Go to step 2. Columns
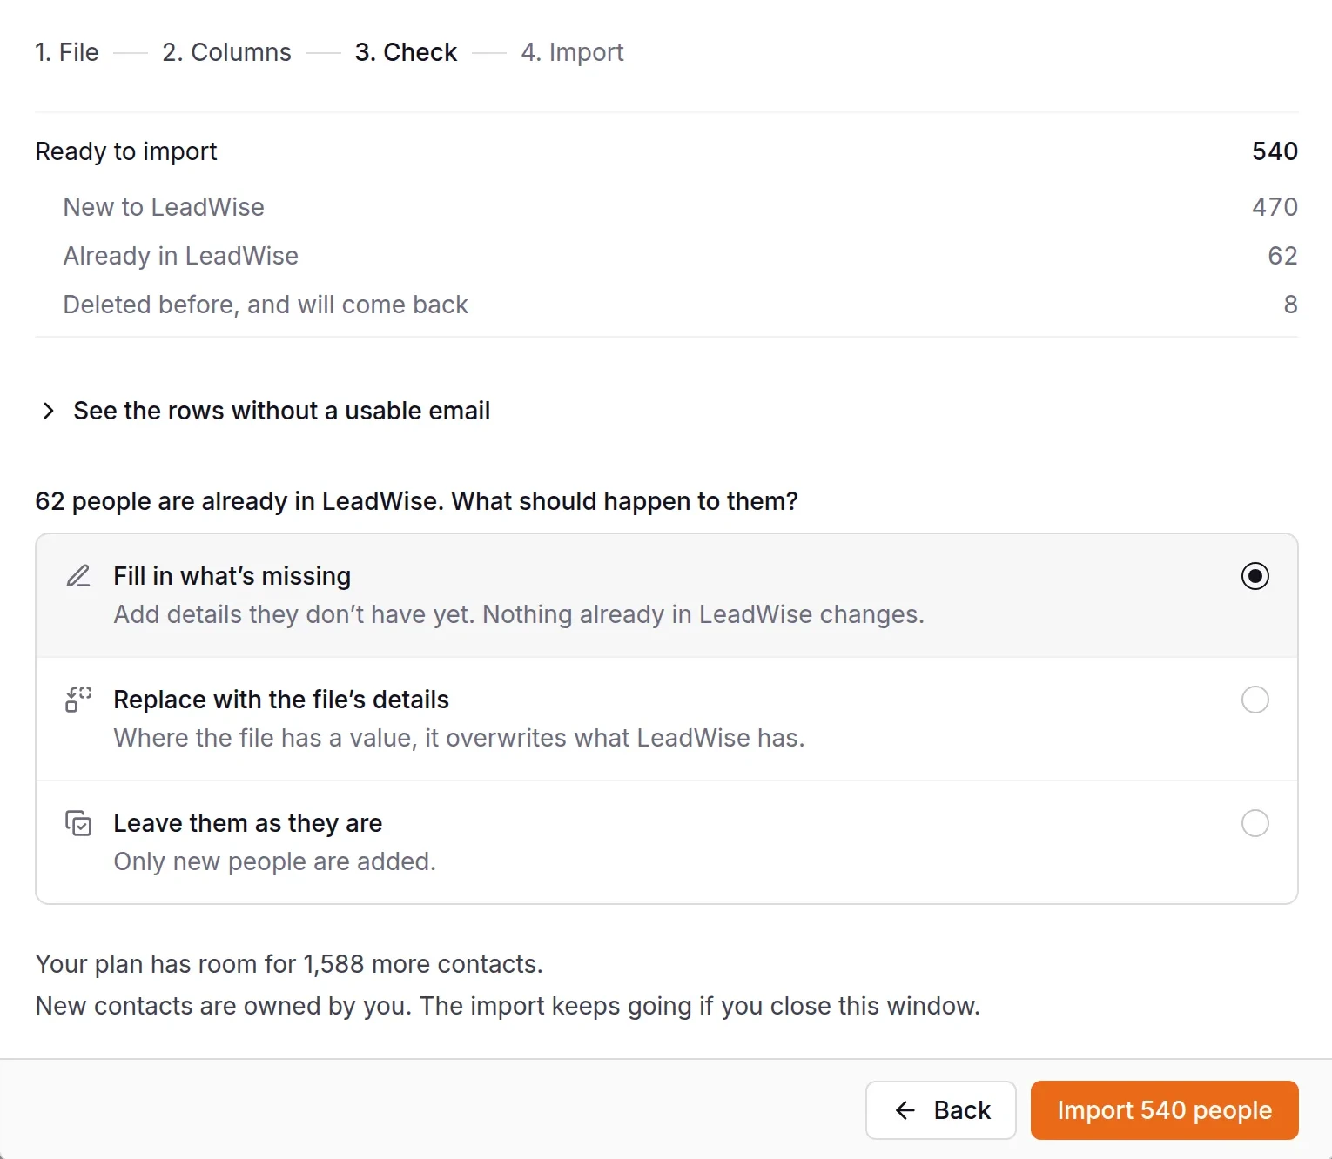 [x=226, y=52]
